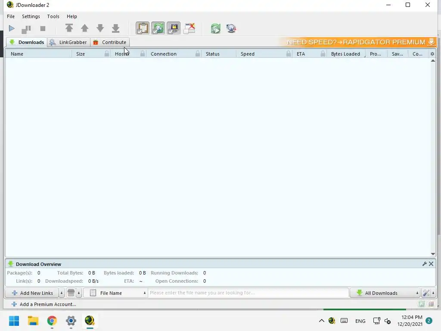Toggle the lock on Hoster column
The height and width of the screenshot is (331, 441).
[143, 53]
